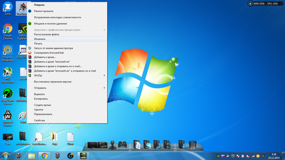Choose Расположение файла menu entry

coord(67,34)
